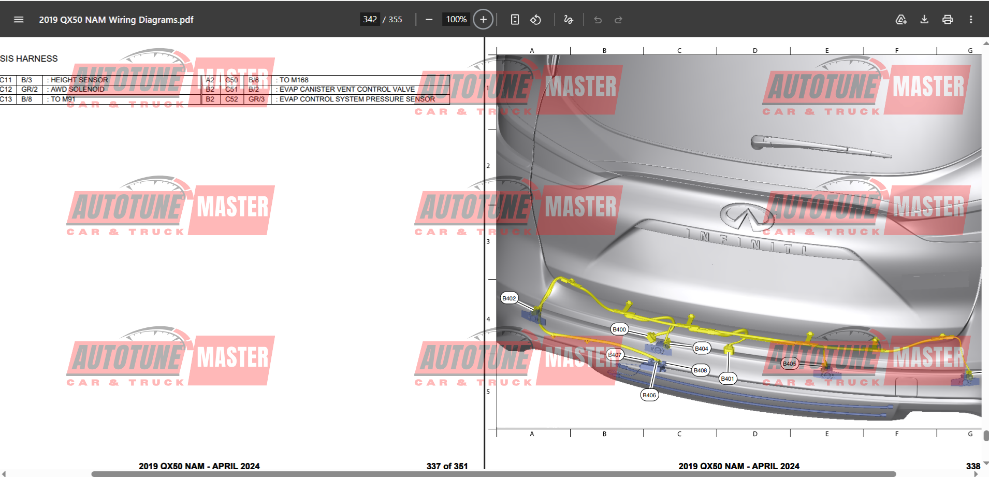Print the wiring diagrams document
The height and width of the screenshot is (477, 989).
point(948,20)
